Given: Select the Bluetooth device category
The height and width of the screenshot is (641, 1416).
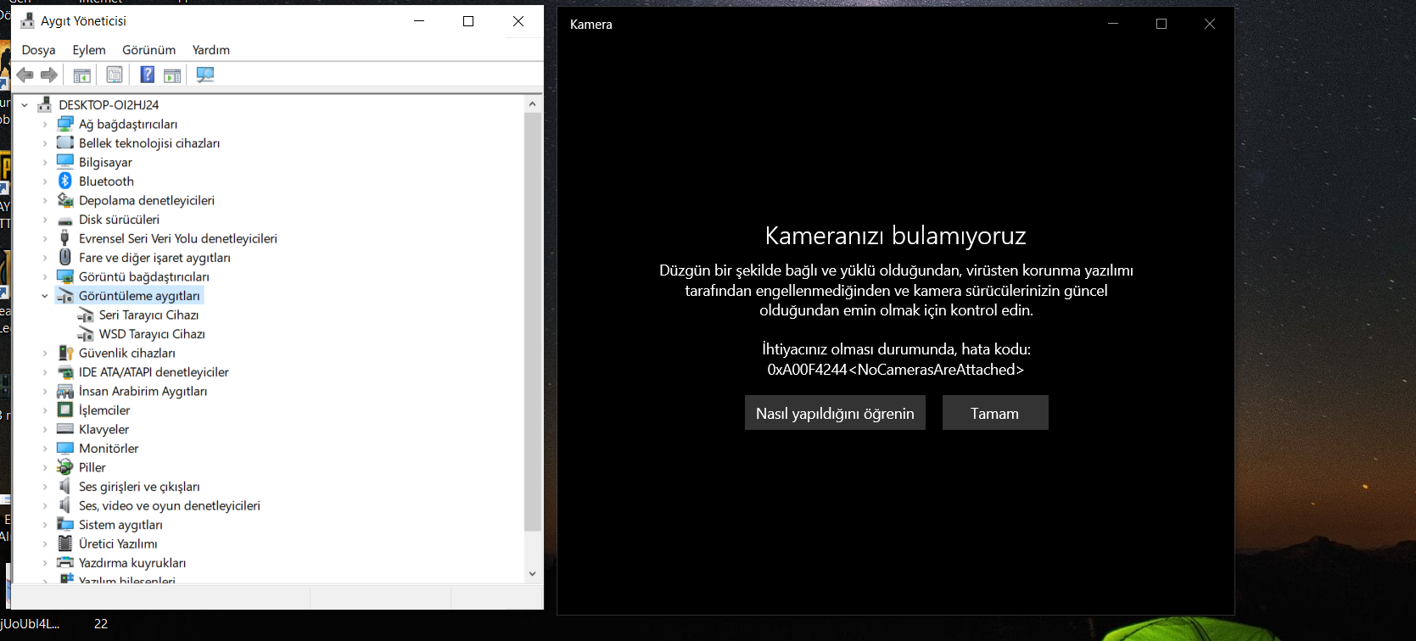Looking at the screenshot, I should [x=106, y=181].
